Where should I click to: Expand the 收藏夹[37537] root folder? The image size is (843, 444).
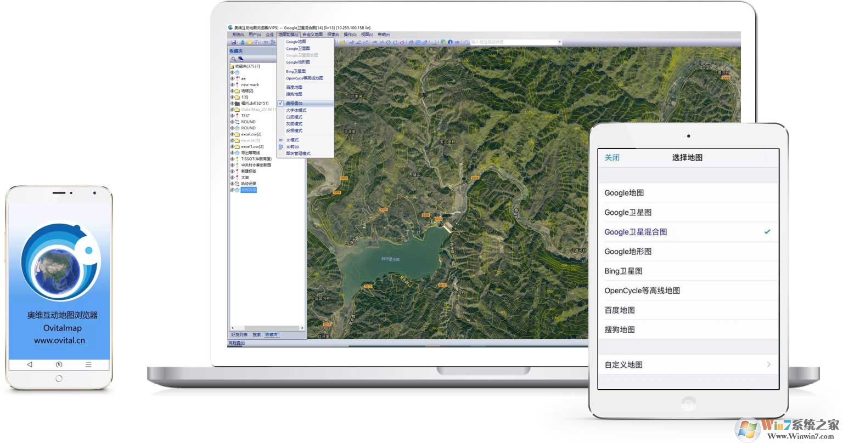232,66
